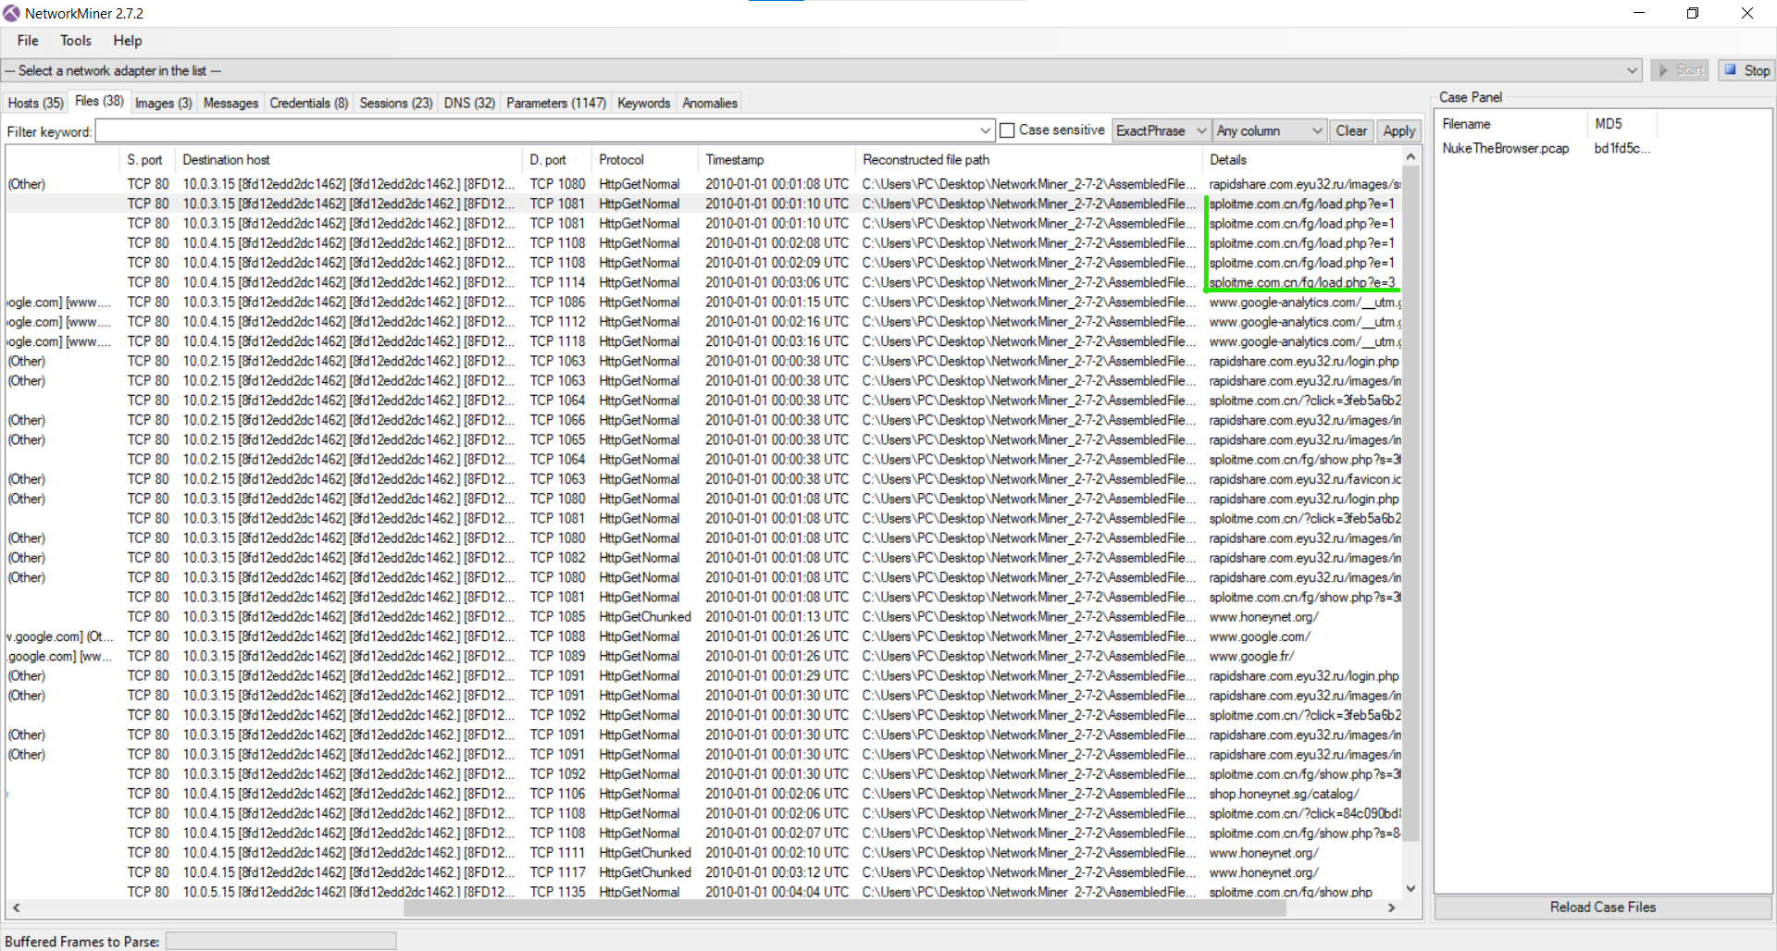Switch to the Images (3) tab
Image resolution: width=1777 pixels, height=951 pixels.
pos(164,103)
